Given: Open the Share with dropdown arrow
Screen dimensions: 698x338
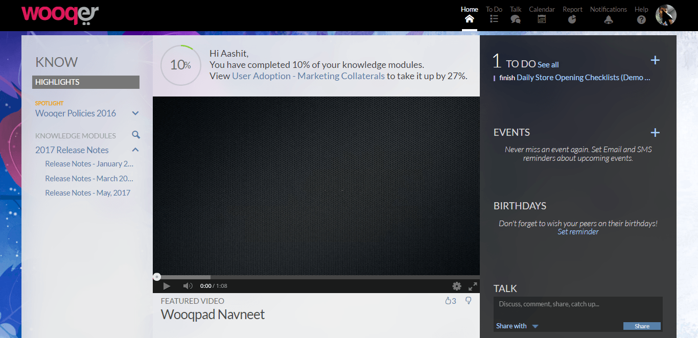Looking at the screenshot, I should pyautogui.click(x=535, y=326).
